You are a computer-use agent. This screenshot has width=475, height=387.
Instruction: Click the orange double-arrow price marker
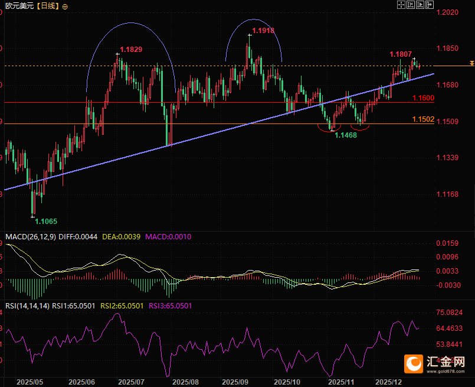(x=470, y=63)
